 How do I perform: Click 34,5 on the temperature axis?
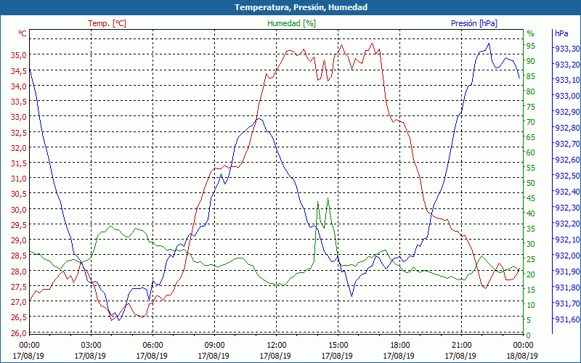pyautogui.click(x=18, y=70)
